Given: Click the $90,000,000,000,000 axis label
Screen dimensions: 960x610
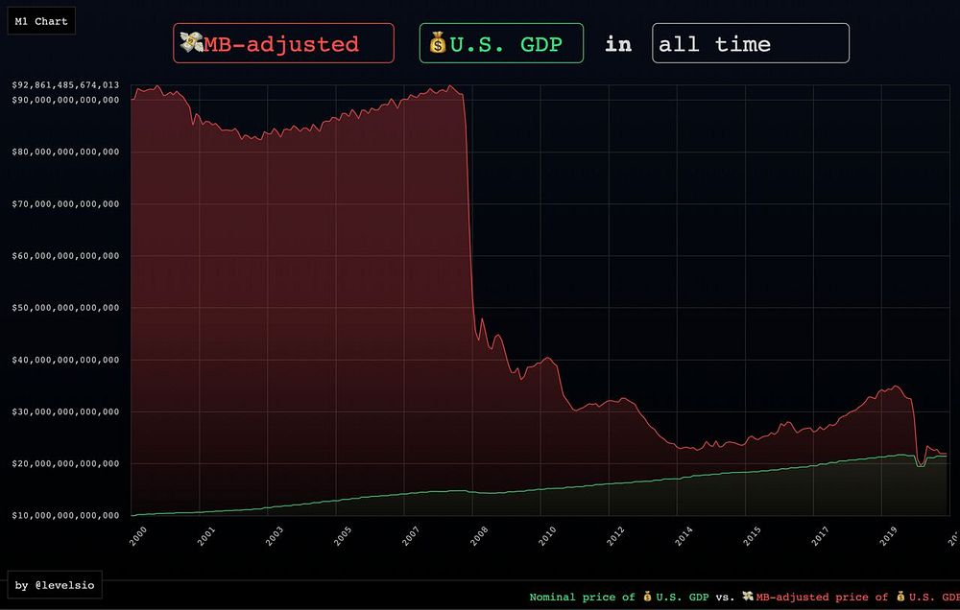Looking at the screenshot, I should [x=65, y=100].
